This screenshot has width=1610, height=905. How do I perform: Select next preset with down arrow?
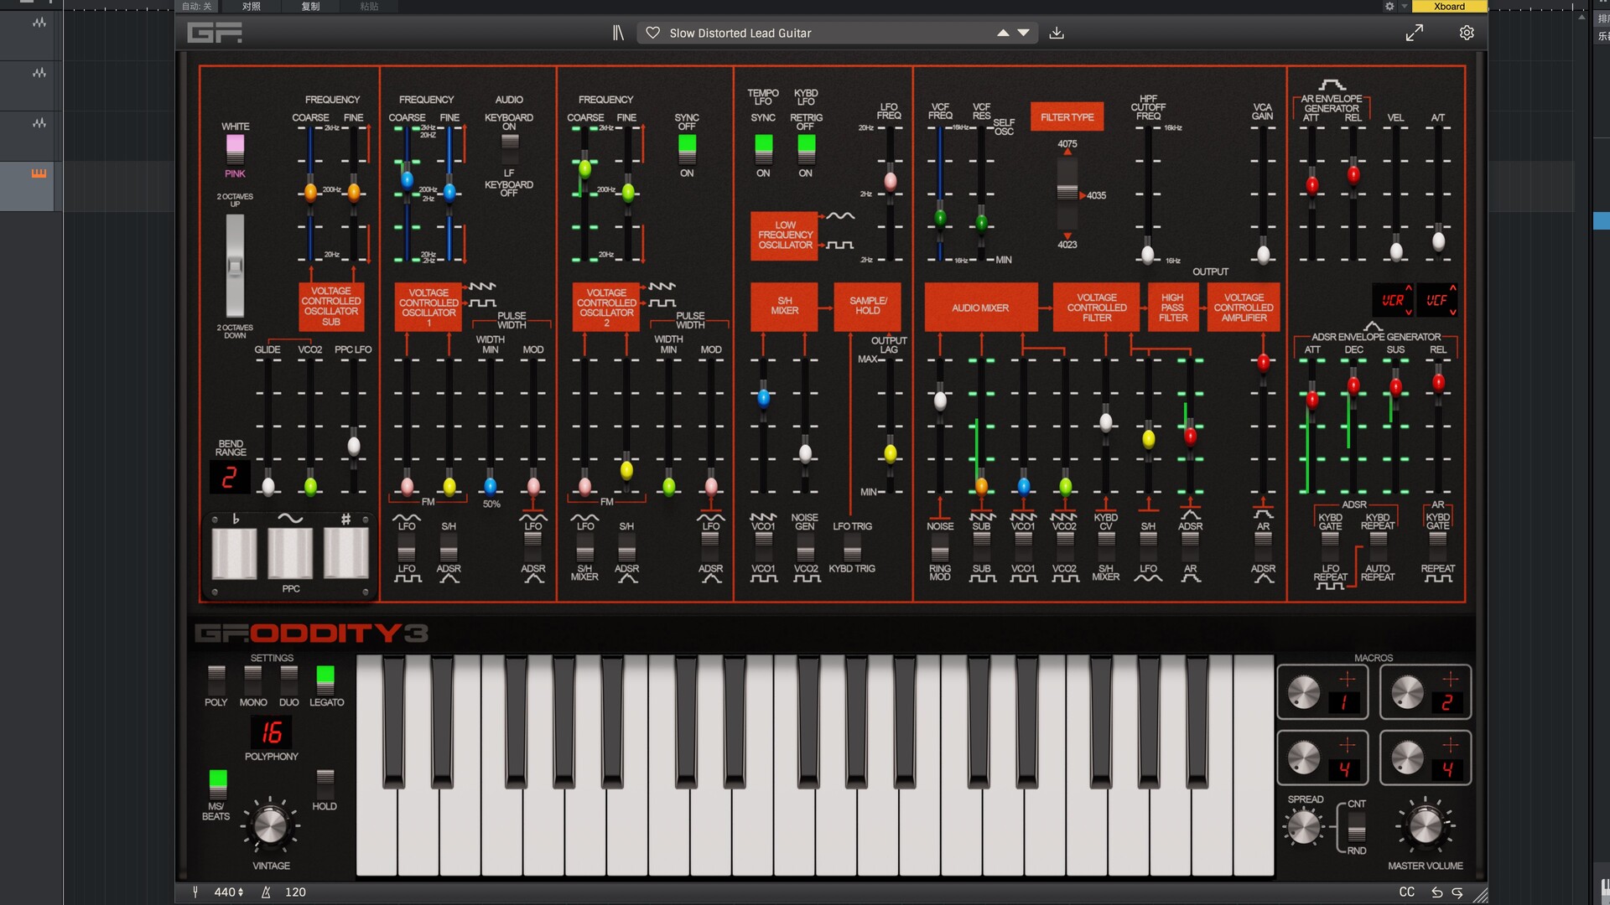point(1024,33)
